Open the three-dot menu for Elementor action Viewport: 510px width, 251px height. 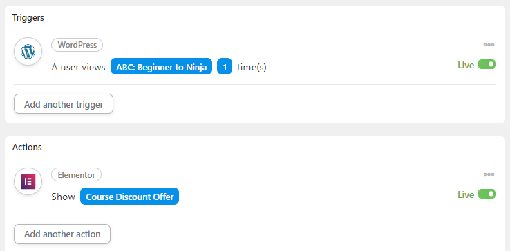point(489,174)
